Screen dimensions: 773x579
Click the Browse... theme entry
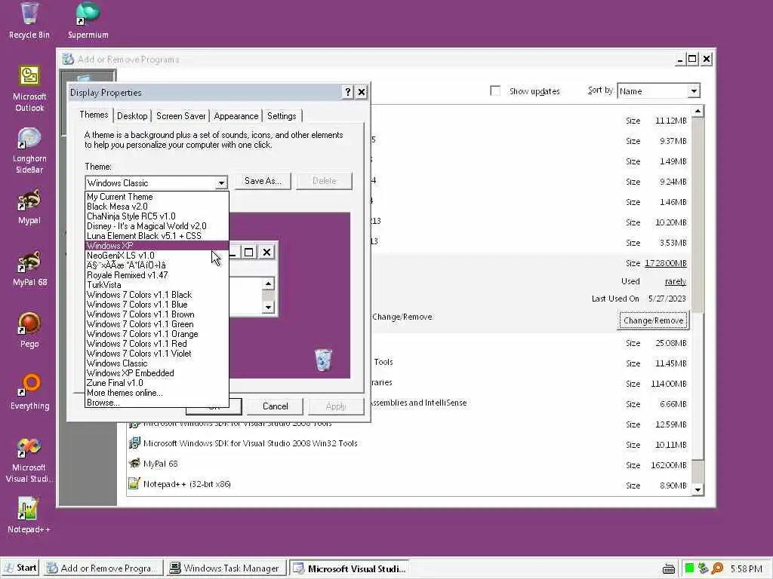coord(157,403)
